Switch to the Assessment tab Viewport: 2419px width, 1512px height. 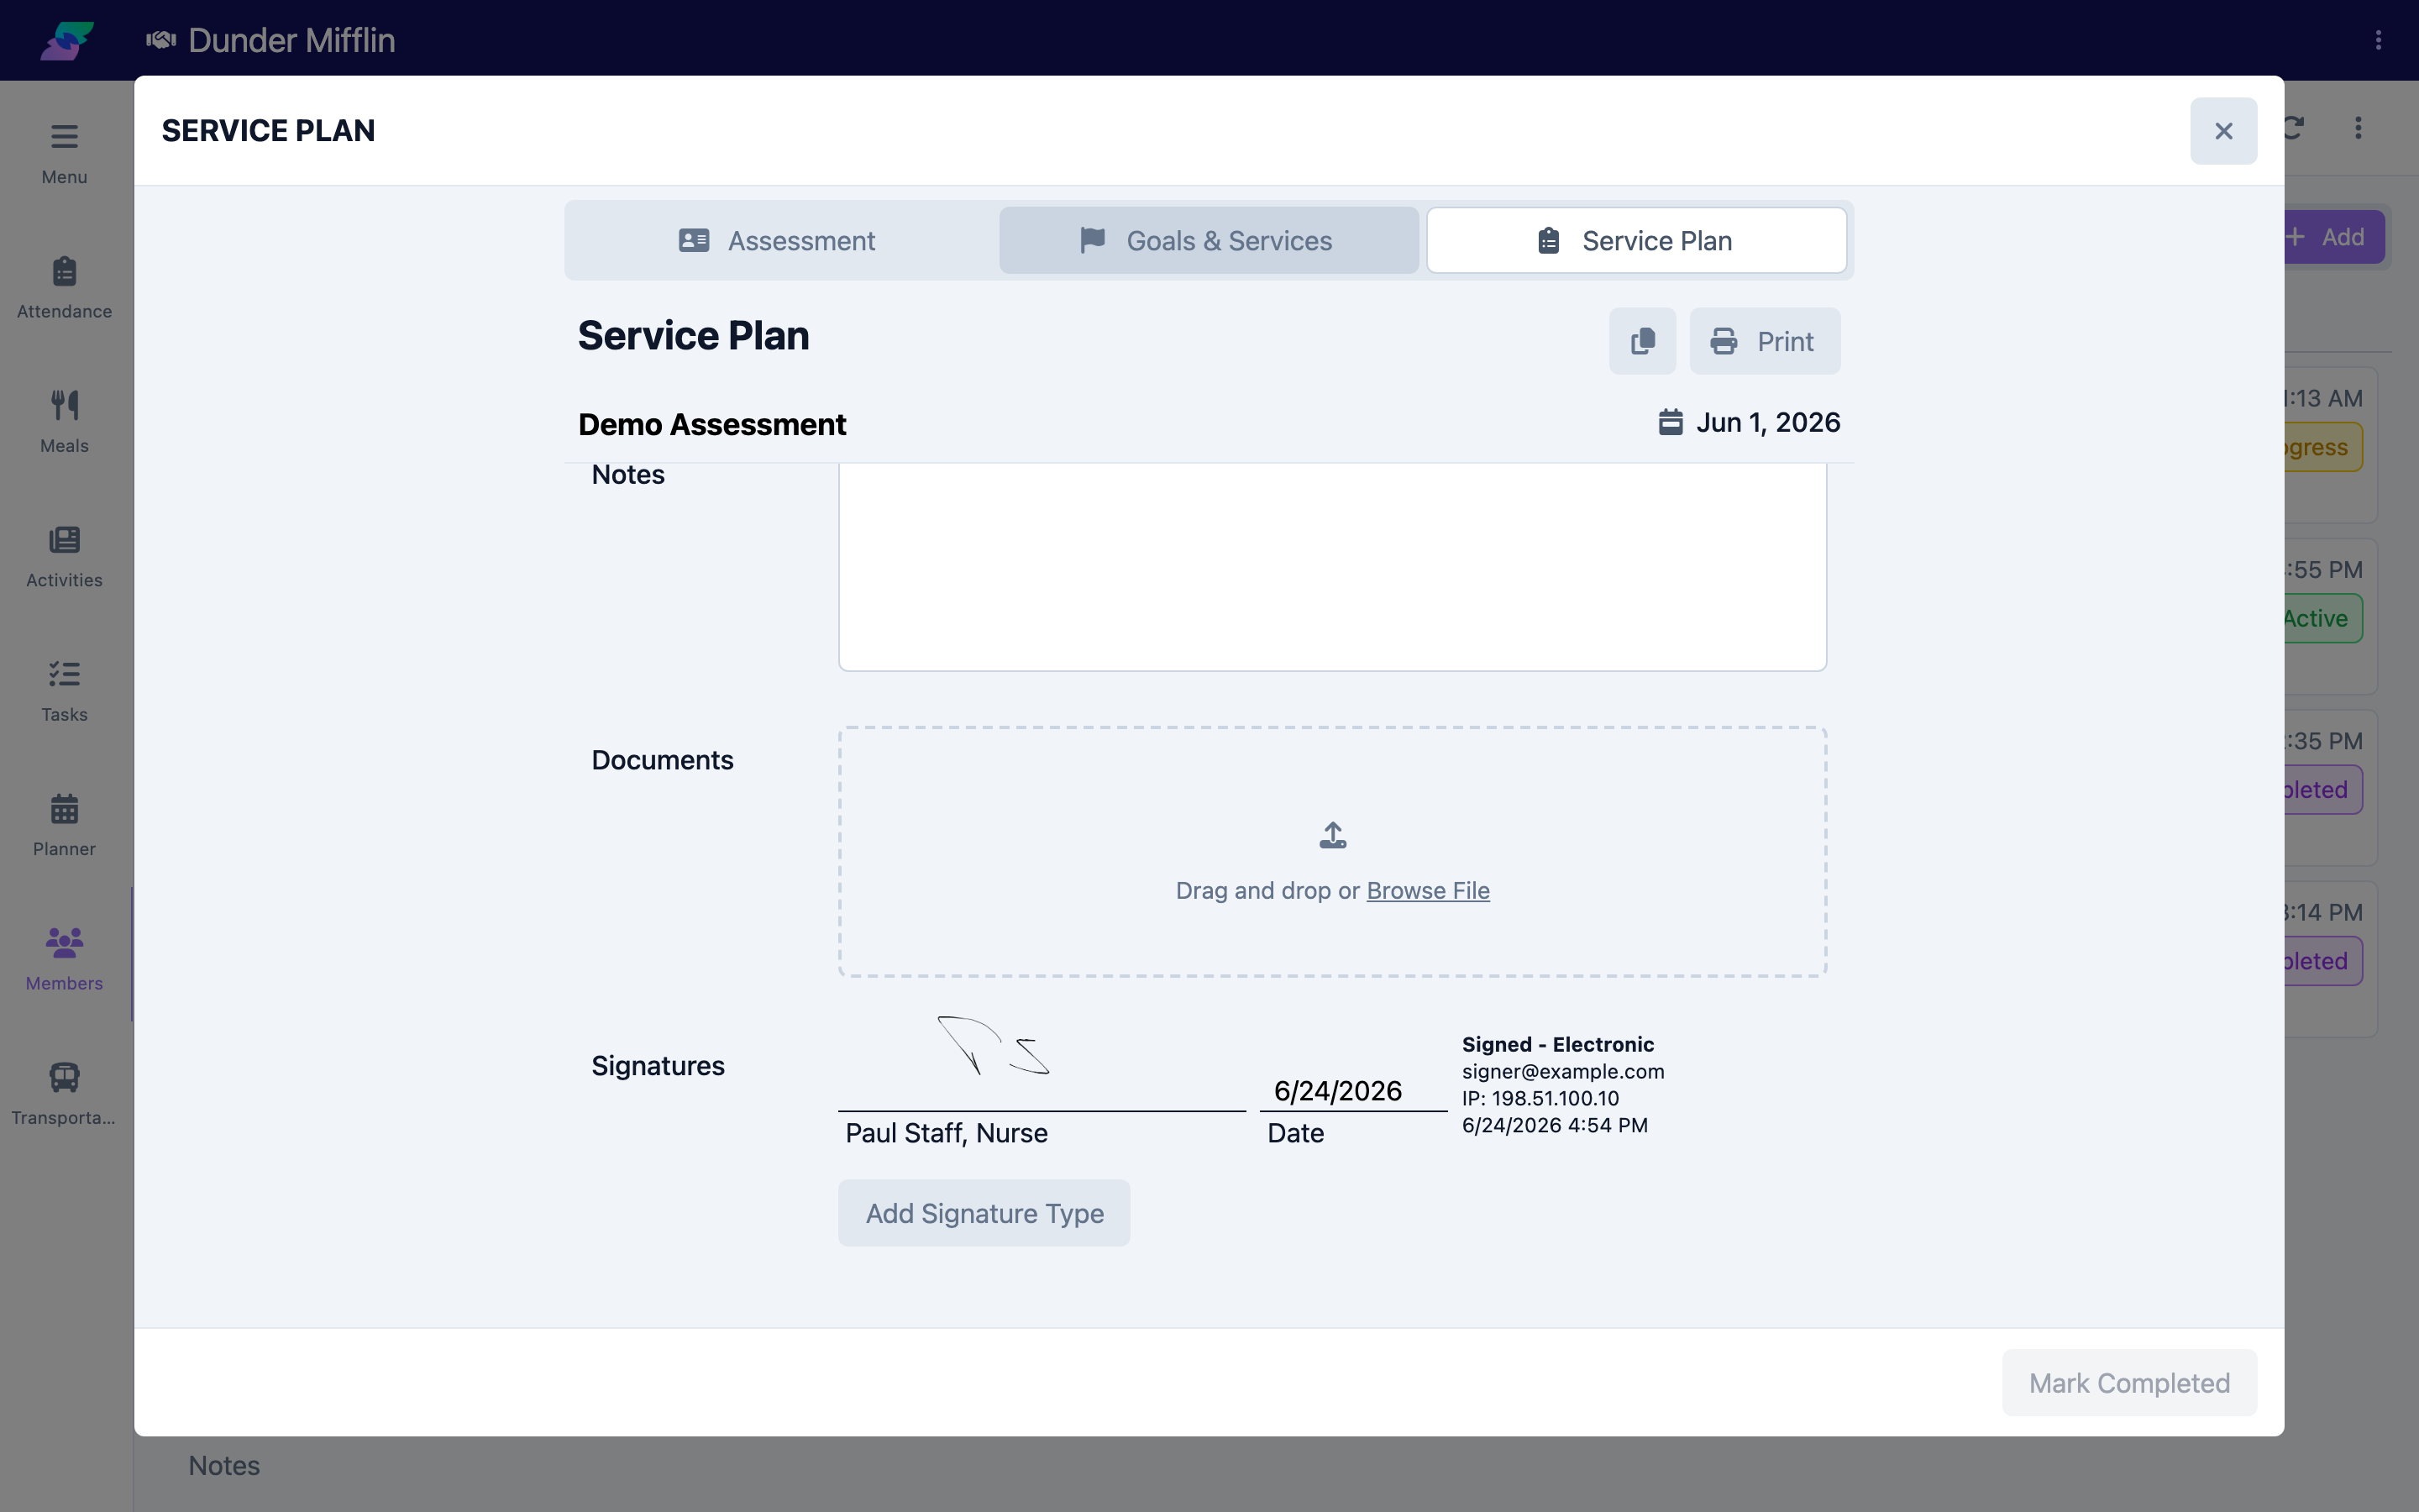click(x=778, y=241)
